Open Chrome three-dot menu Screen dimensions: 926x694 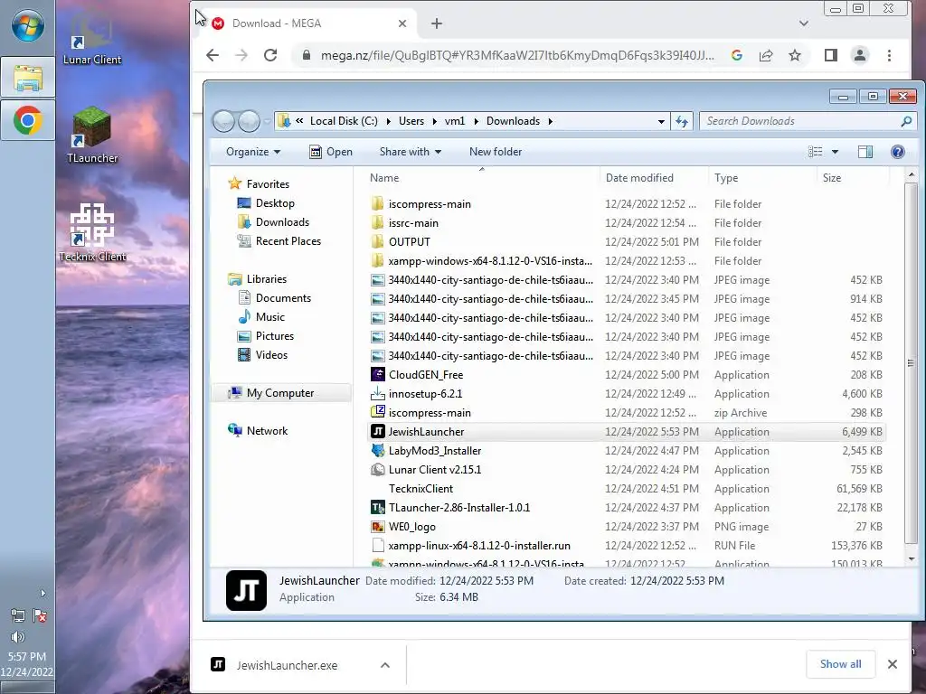tap(890, 55)
